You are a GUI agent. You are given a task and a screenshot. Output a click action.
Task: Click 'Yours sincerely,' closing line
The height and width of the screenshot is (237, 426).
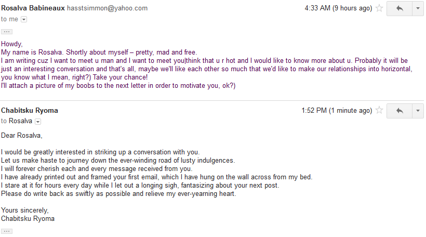[25, 210]
